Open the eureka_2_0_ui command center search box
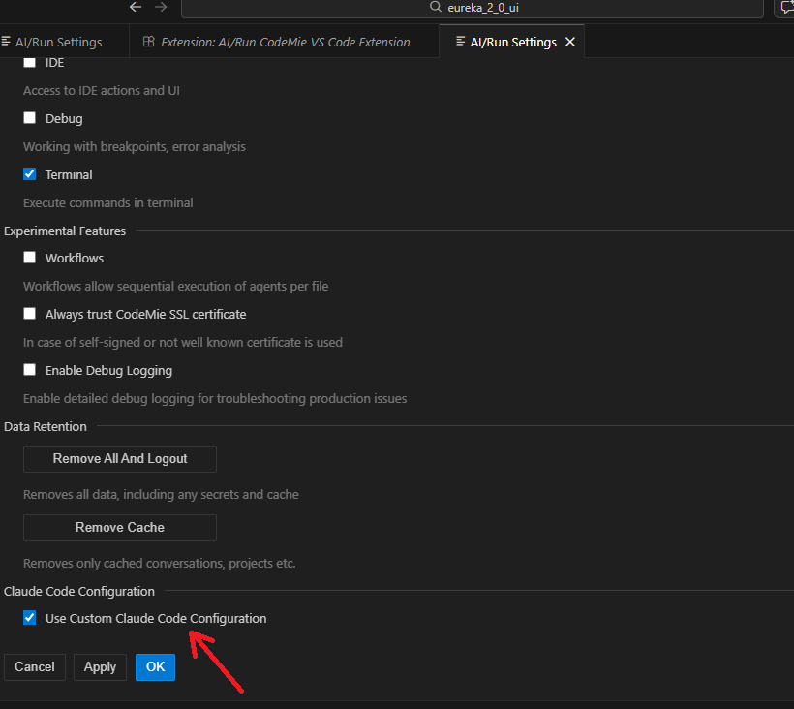Image resolution: width=794 pixels, height=709 pixels. click(479, 8)
